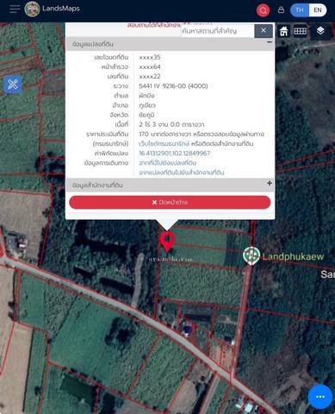Click the measurement ruler icon
This screenshot has width=335, height=414.
click(301, 31)
